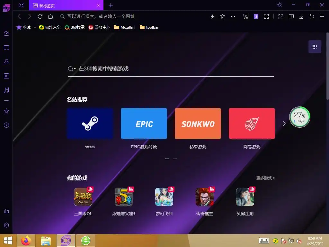Open Firefox from the taskbar

[26, 241]
